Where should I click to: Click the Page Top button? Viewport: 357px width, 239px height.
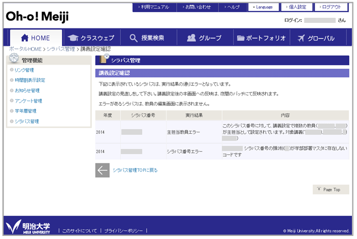(x=331, y=190)
